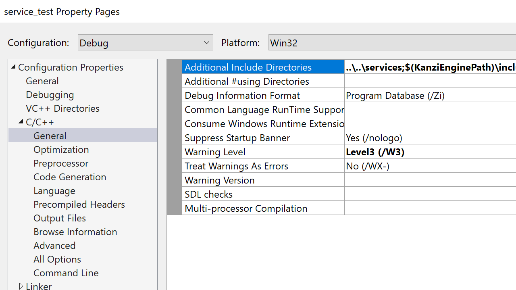Click the Treat Warnings As Errors value
This screenshot has height=290, width=516.
430,166
